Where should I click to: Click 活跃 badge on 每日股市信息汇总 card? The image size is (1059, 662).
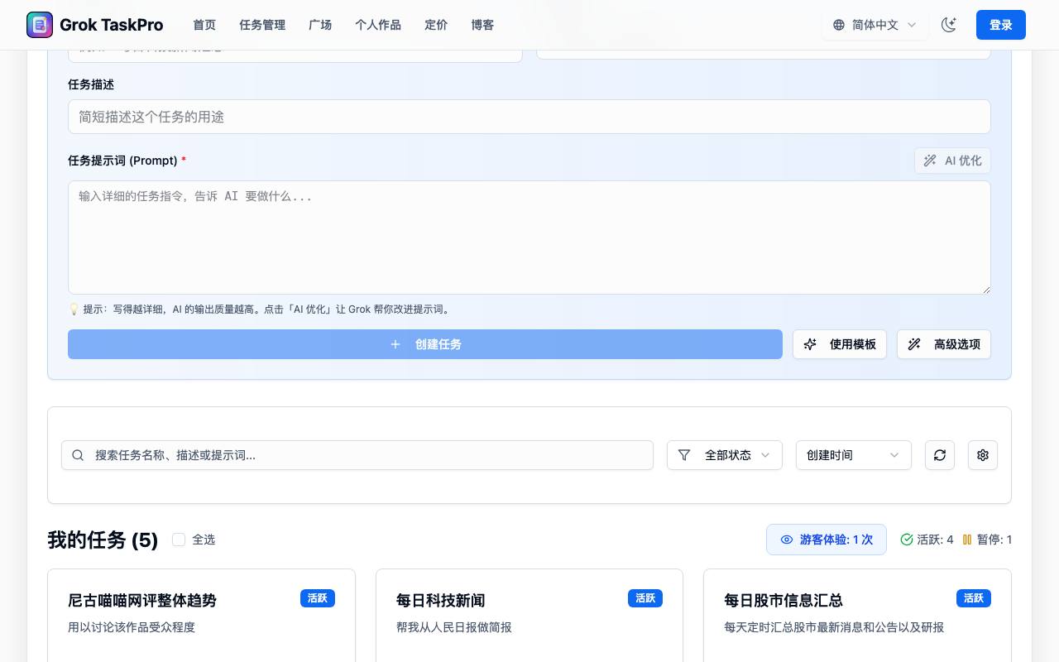click(974, 598)
